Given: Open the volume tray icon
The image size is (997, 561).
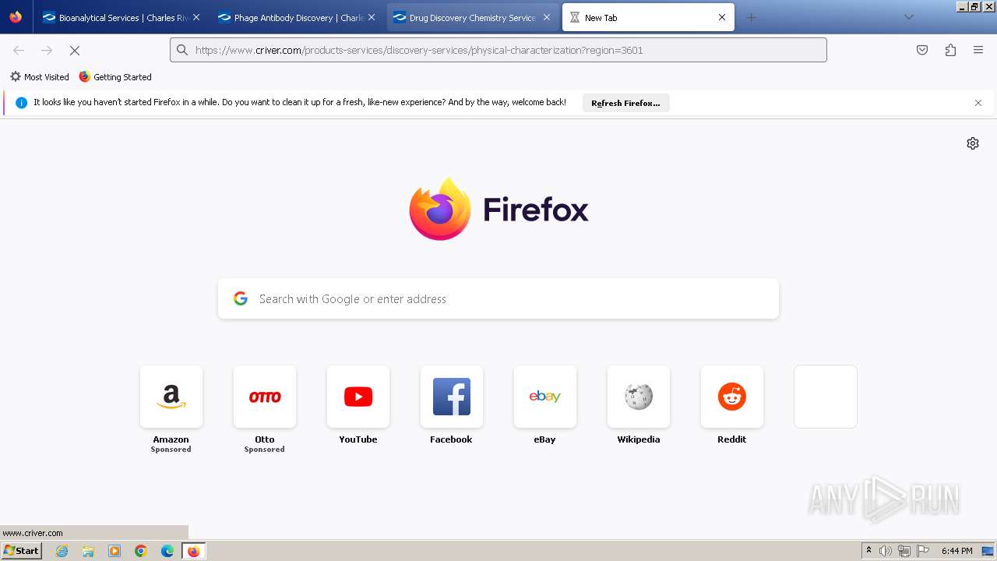Looking at the screenshot, I should pyautogui.click(x=886, y=551).
